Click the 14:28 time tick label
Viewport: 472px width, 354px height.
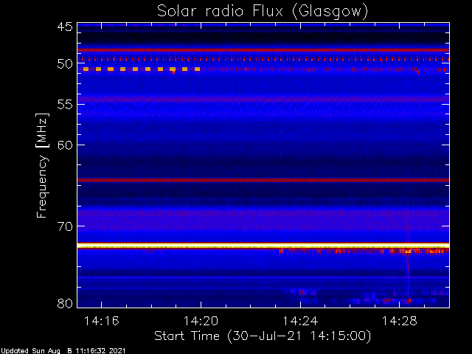click(x=400, y=322)
